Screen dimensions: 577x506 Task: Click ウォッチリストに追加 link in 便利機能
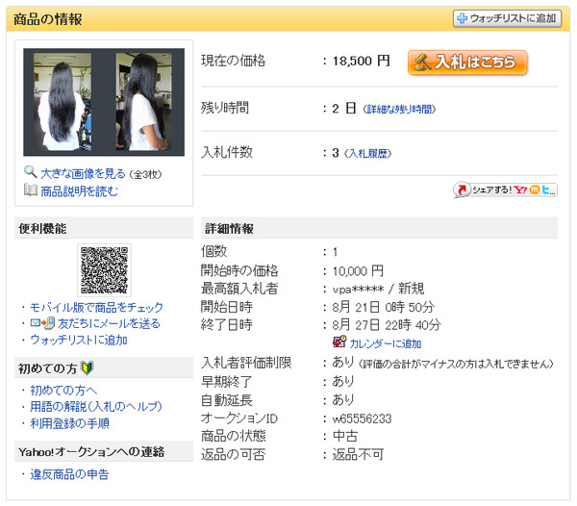click(79, 340)
